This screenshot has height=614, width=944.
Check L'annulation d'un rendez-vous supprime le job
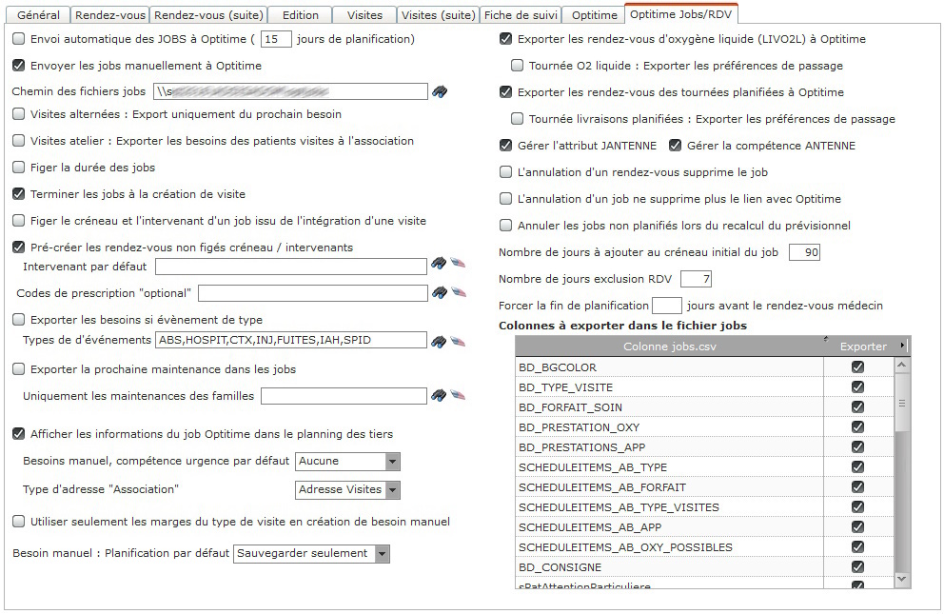(x=505, y=172)
